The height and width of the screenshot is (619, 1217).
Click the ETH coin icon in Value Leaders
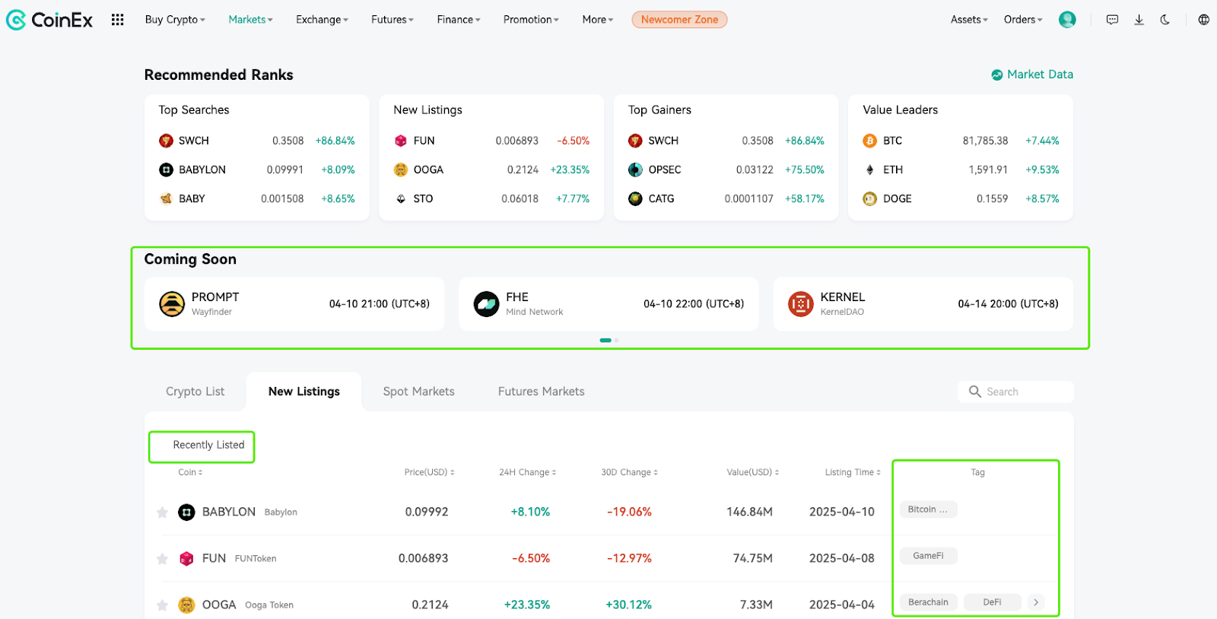coord(869,170)
